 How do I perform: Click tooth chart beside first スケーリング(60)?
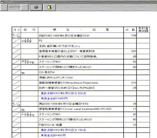click(28, 62)
